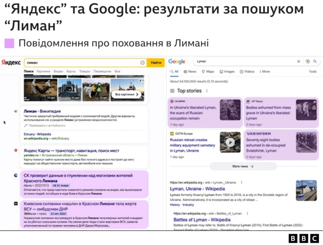Open the CGTN Europe Russian retreat story
Screen dimensions: 323x245
pos(192,145)
